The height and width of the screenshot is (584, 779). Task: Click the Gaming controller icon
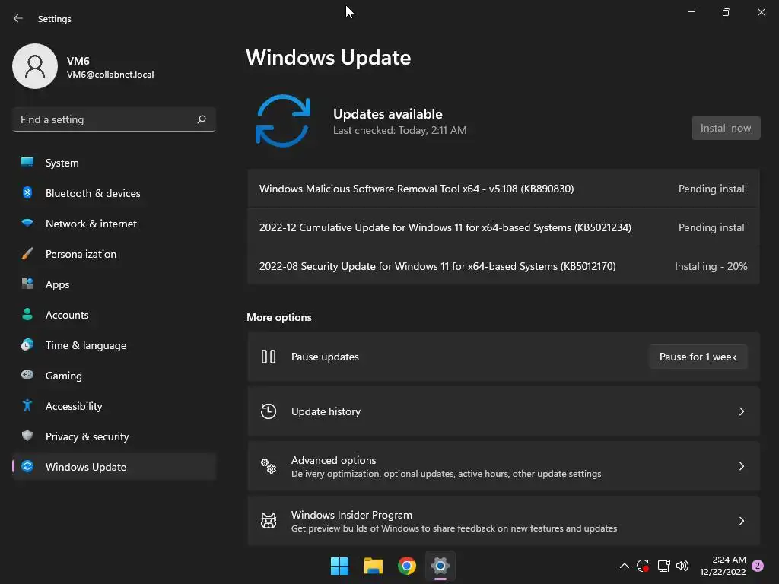click(27, 375)
